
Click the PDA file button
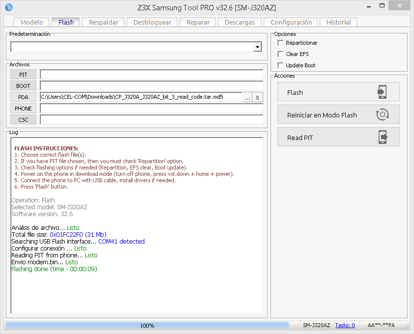coord(23,97)
